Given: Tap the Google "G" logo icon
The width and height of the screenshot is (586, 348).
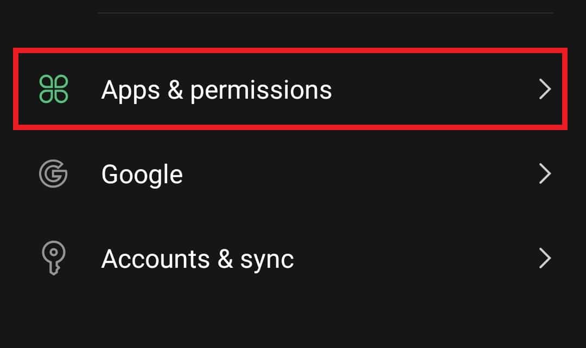Looking at the screenshot, I should tap(53, 174).
